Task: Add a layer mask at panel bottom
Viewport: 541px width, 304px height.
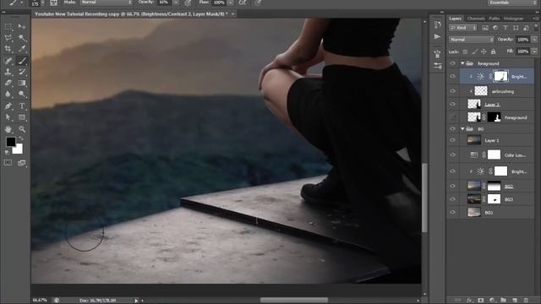Action: 481,301
